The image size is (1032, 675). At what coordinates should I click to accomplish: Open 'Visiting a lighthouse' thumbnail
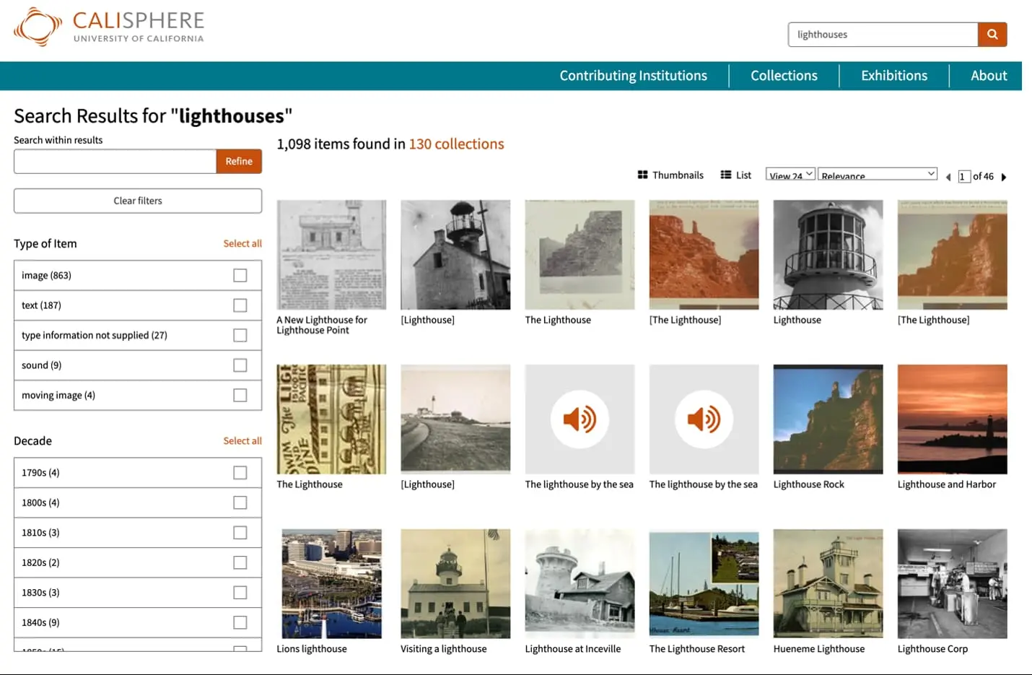[455, 583]
